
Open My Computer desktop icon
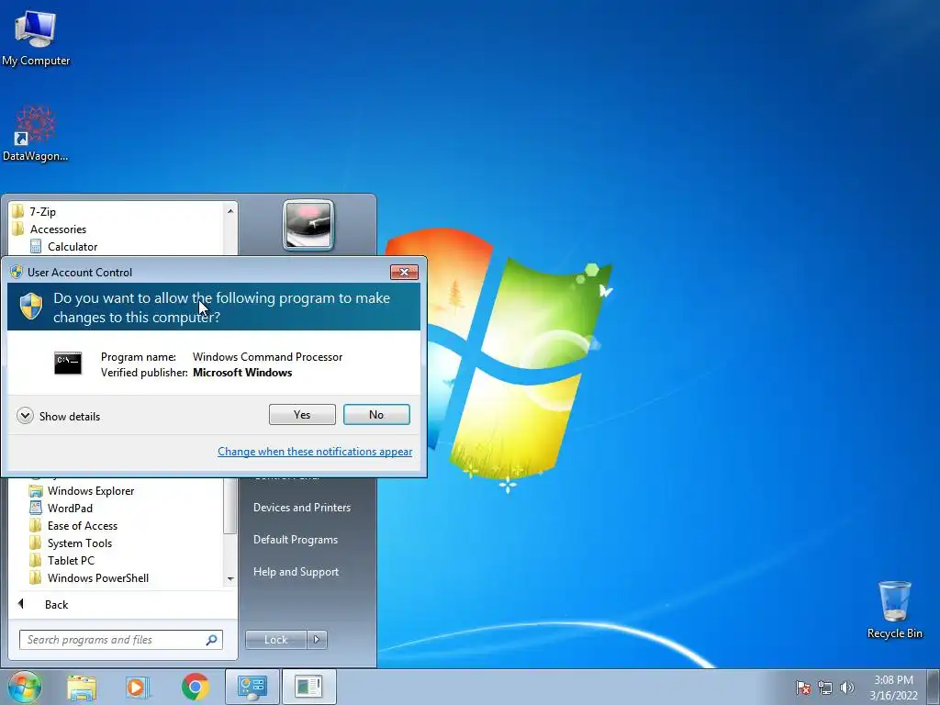tap(36, 37)
